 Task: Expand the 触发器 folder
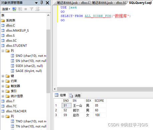coord(3,86)
